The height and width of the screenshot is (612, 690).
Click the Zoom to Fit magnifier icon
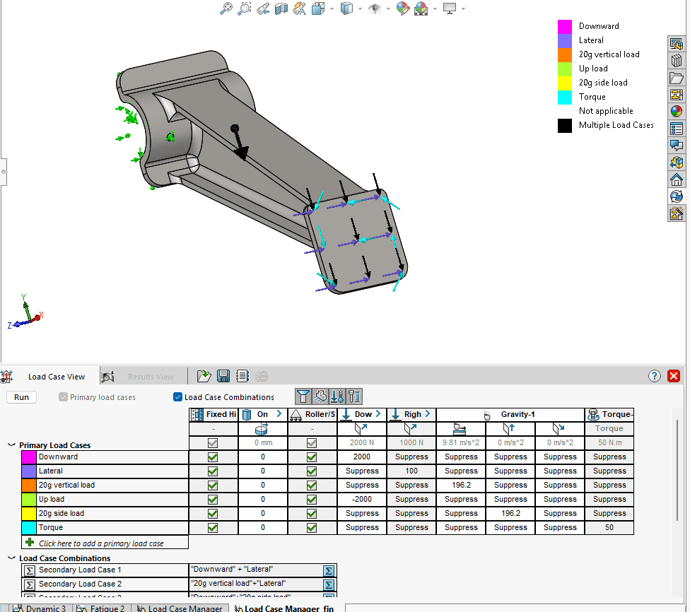coord(226,8)
